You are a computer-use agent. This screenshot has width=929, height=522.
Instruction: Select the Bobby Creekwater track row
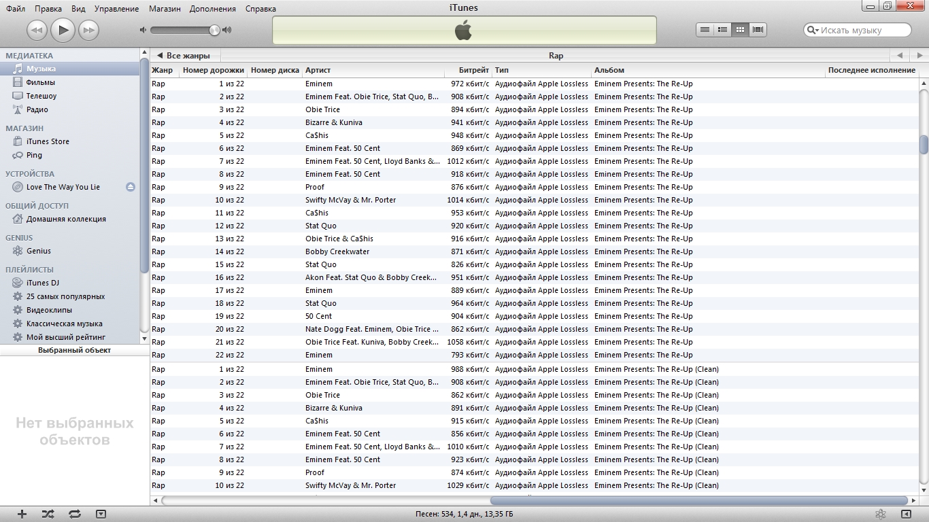pos(535,251)
